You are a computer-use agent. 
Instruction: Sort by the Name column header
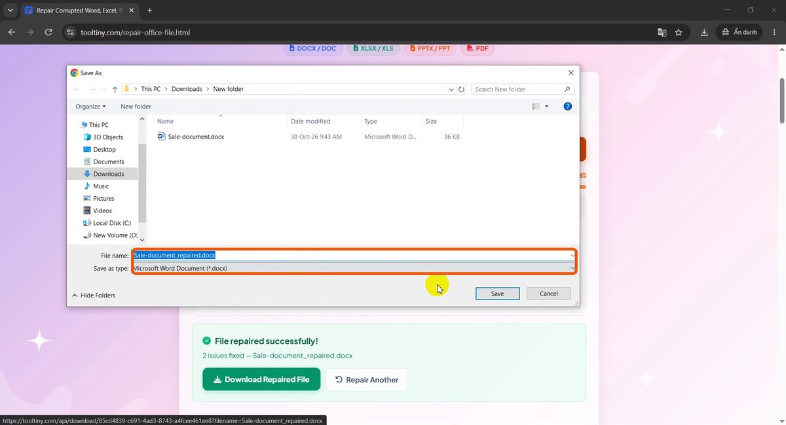221,122
